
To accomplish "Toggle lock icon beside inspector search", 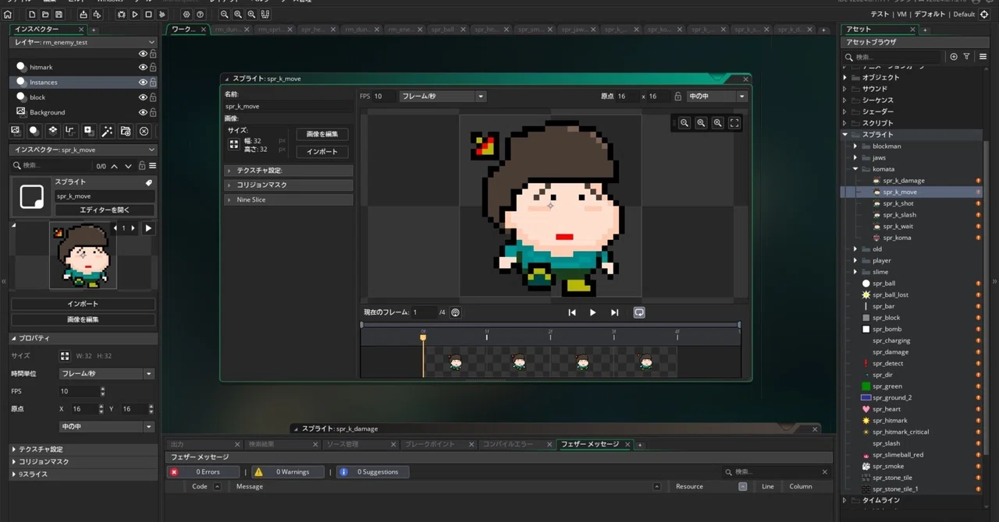I will 141,166.
